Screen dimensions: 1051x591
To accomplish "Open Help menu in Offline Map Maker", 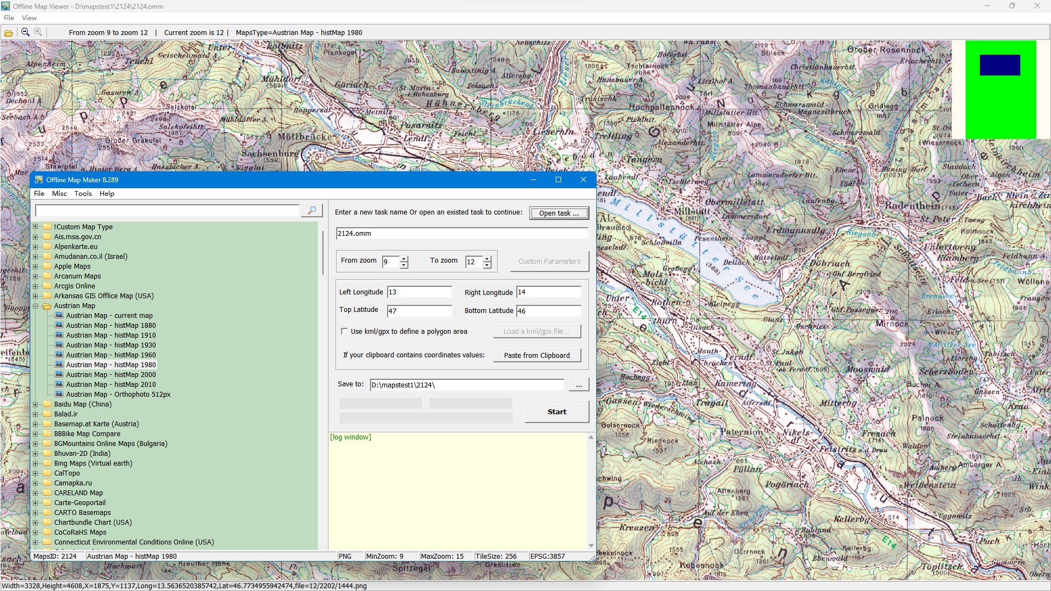I will point(107,194).
